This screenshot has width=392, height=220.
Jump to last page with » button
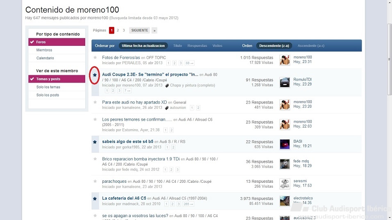tap(154, 31)
